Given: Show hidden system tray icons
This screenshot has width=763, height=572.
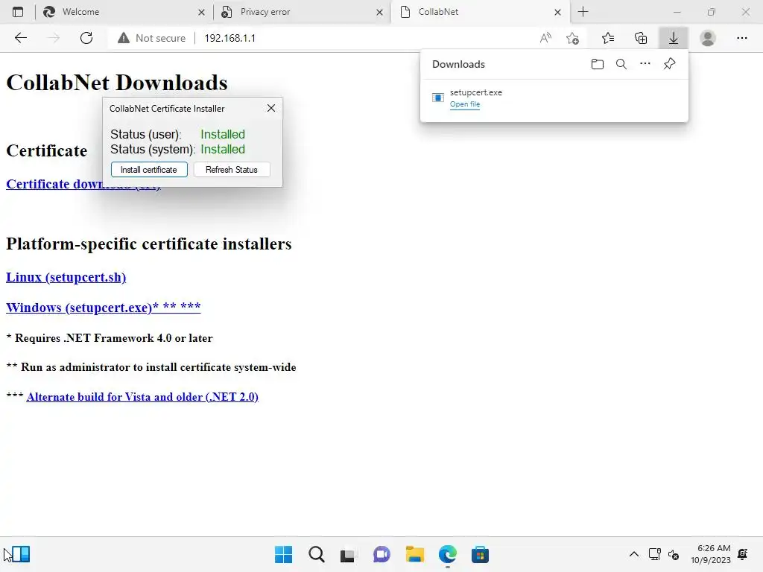Looking at the screenshot, I should click(634, 554).
